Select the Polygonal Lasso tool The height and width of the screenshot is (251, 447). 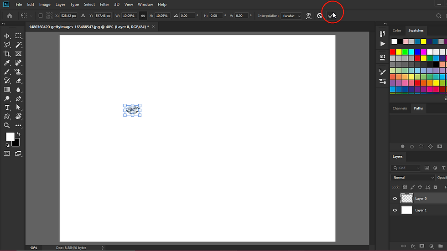coord(7,45)
